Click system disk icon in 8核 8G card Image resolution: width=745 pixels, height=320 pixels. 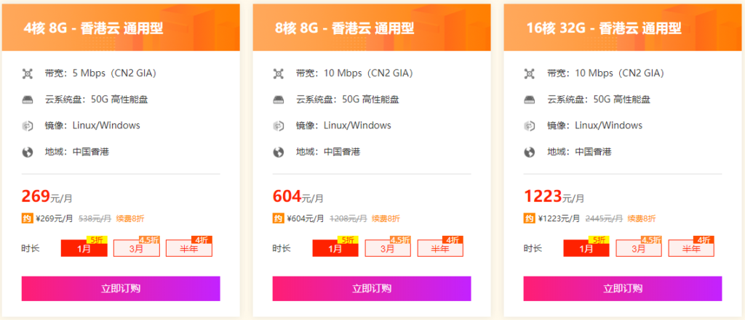pos(279,99)
